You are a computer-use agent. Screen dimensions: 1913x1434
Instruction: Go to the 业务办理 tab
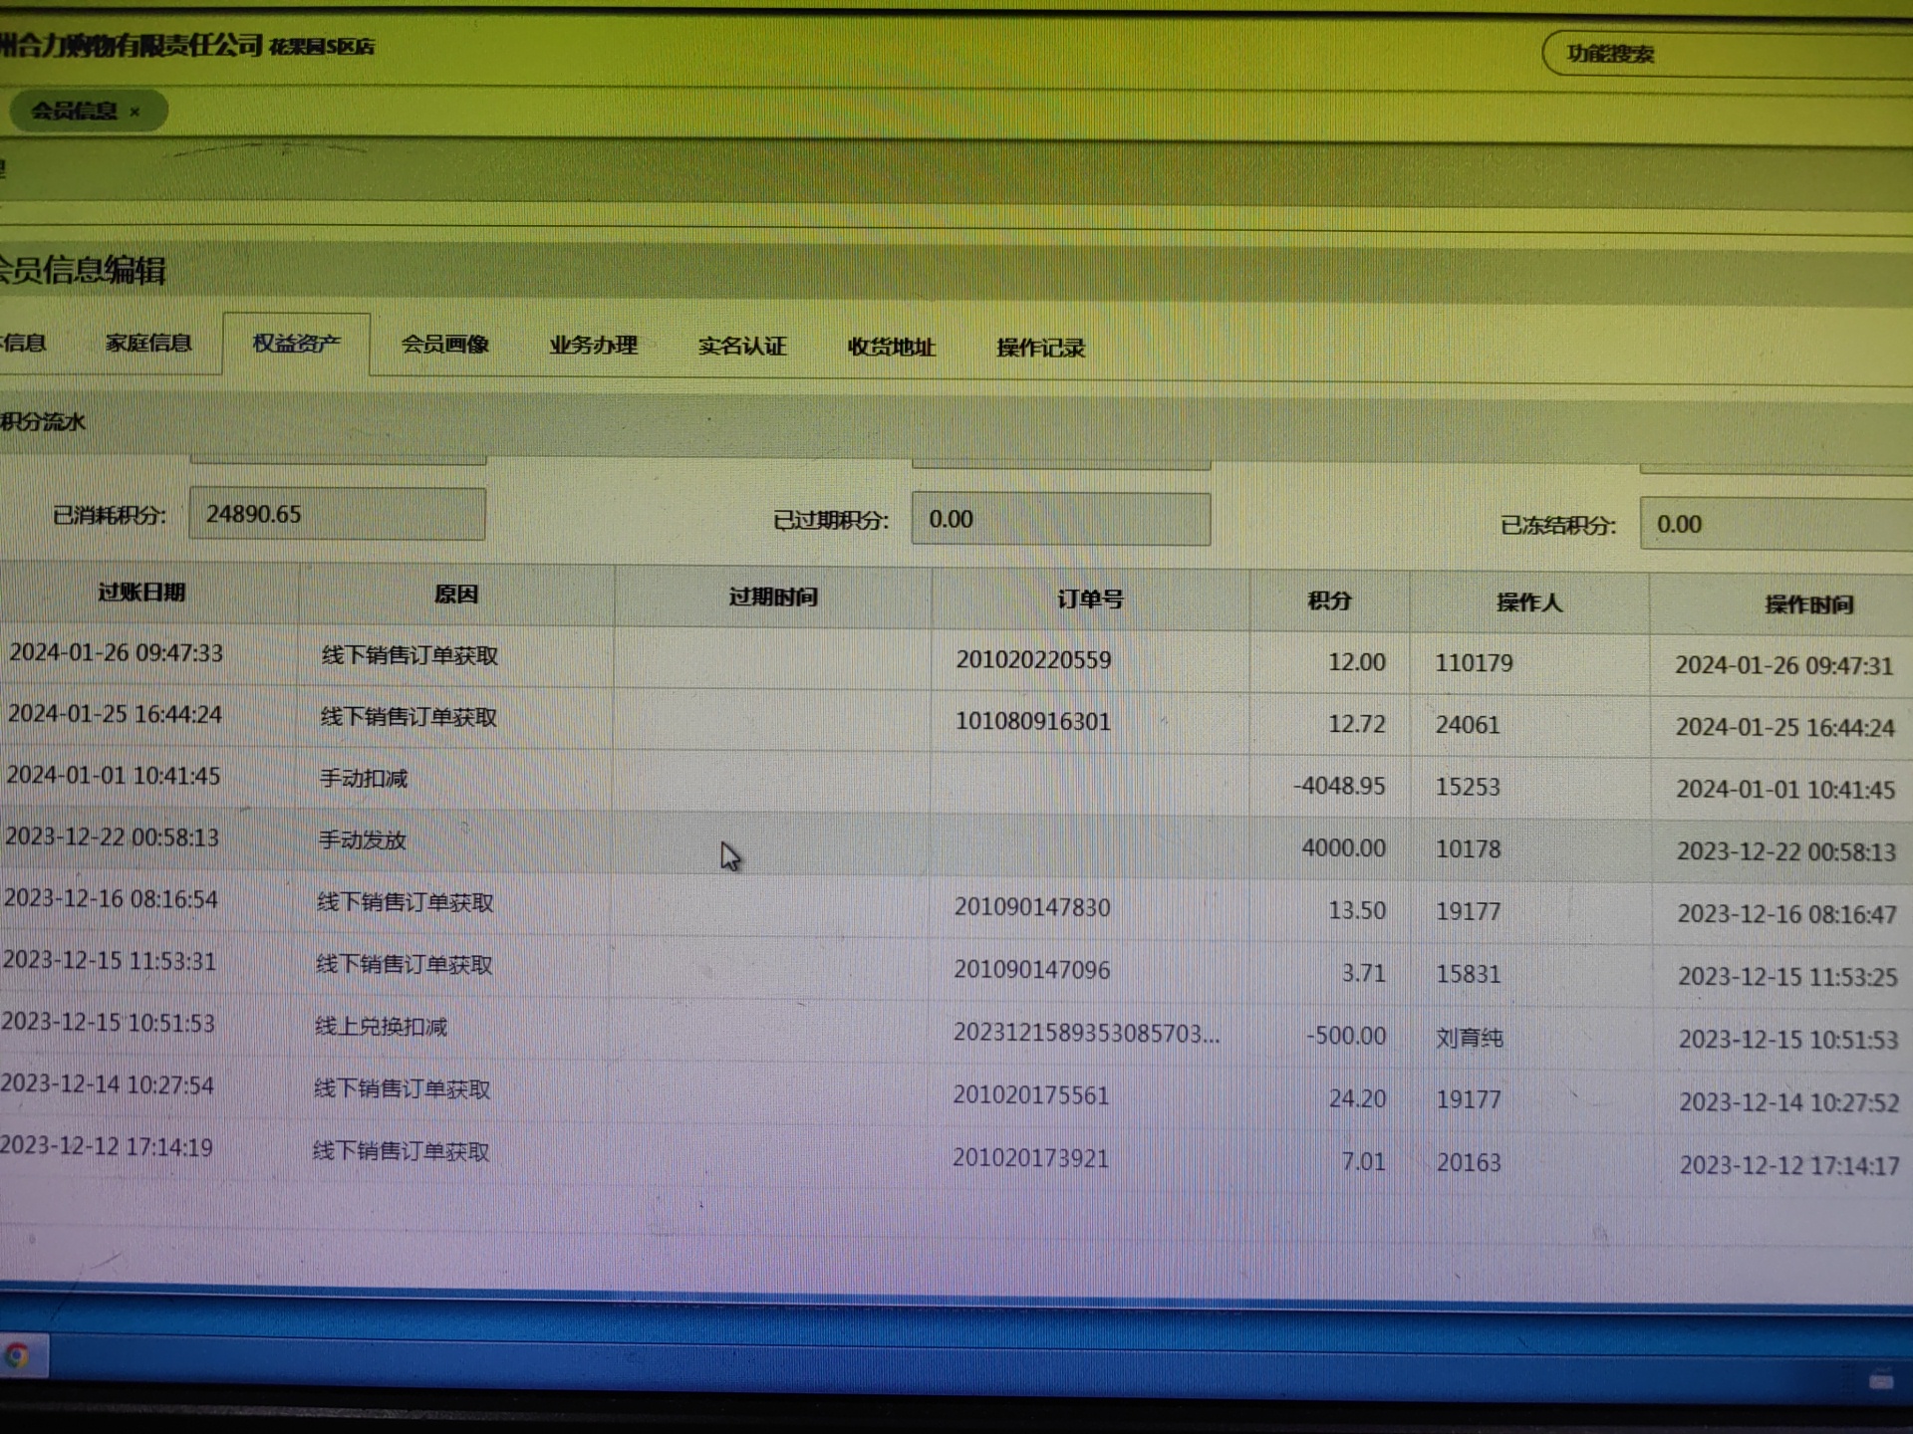[593, 346]
